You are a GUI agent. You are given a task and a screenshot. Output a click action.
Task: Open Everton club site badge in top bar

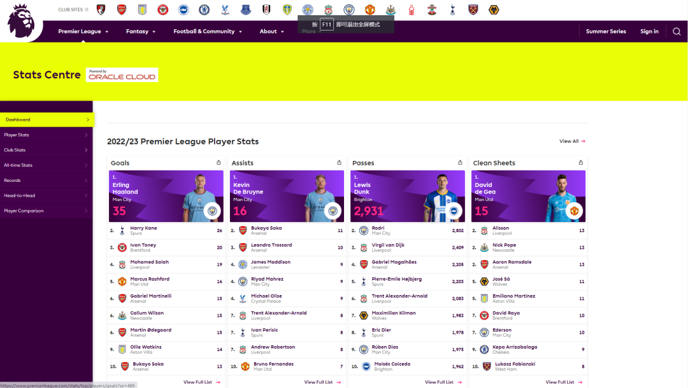pyautogui.click(x=246, y=10)
